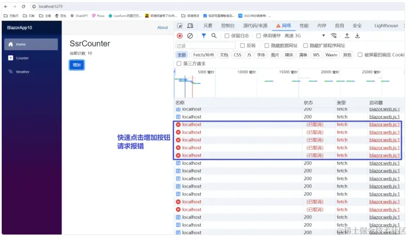The image size is (409, 238).
Task: Switch to the 应用 tab
Action: 339,26
